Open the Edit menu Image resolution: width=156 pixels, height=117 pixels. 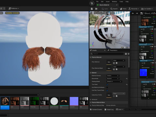(x=102, y=2)
